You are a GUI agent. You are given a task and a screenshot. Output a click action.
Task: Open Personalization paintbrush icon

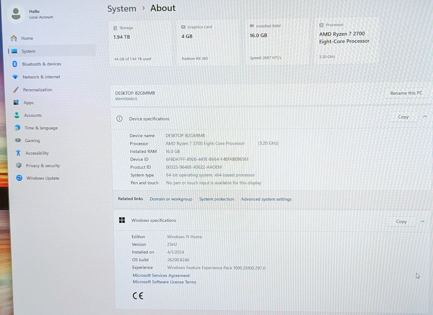point(16,90)
